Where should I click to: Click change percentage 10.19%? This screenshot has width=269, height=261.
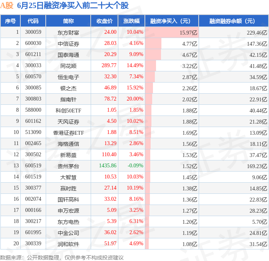click(x=135, y=188)
